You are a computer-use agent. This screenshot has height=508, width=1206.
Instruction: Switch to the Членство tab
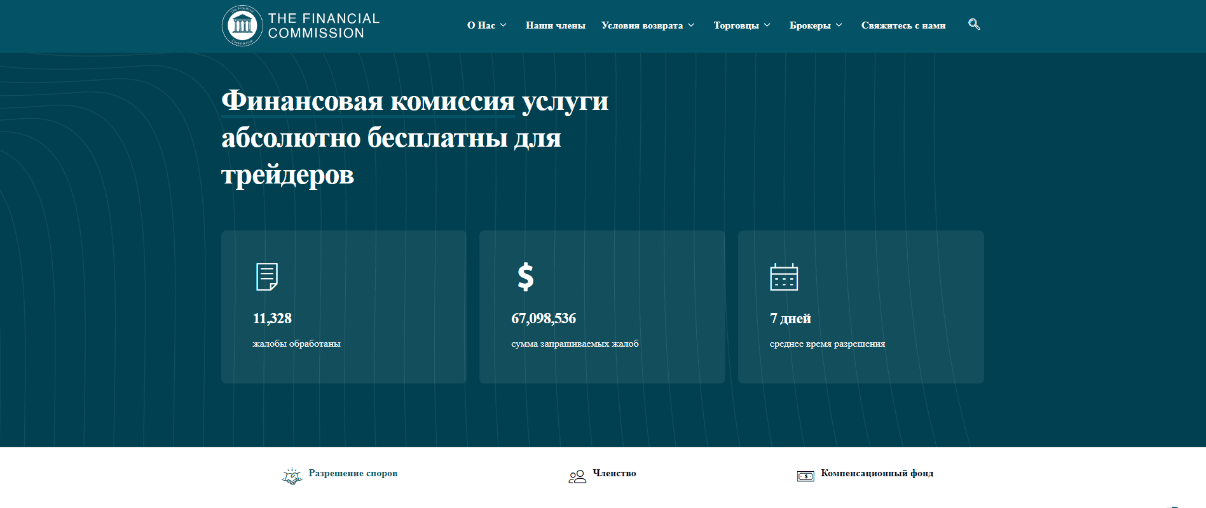(614, 473)
